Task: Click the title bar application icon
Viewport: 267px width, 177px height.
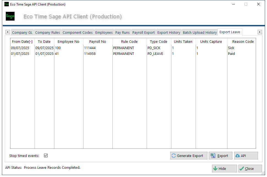Action: tap(7, 4)
